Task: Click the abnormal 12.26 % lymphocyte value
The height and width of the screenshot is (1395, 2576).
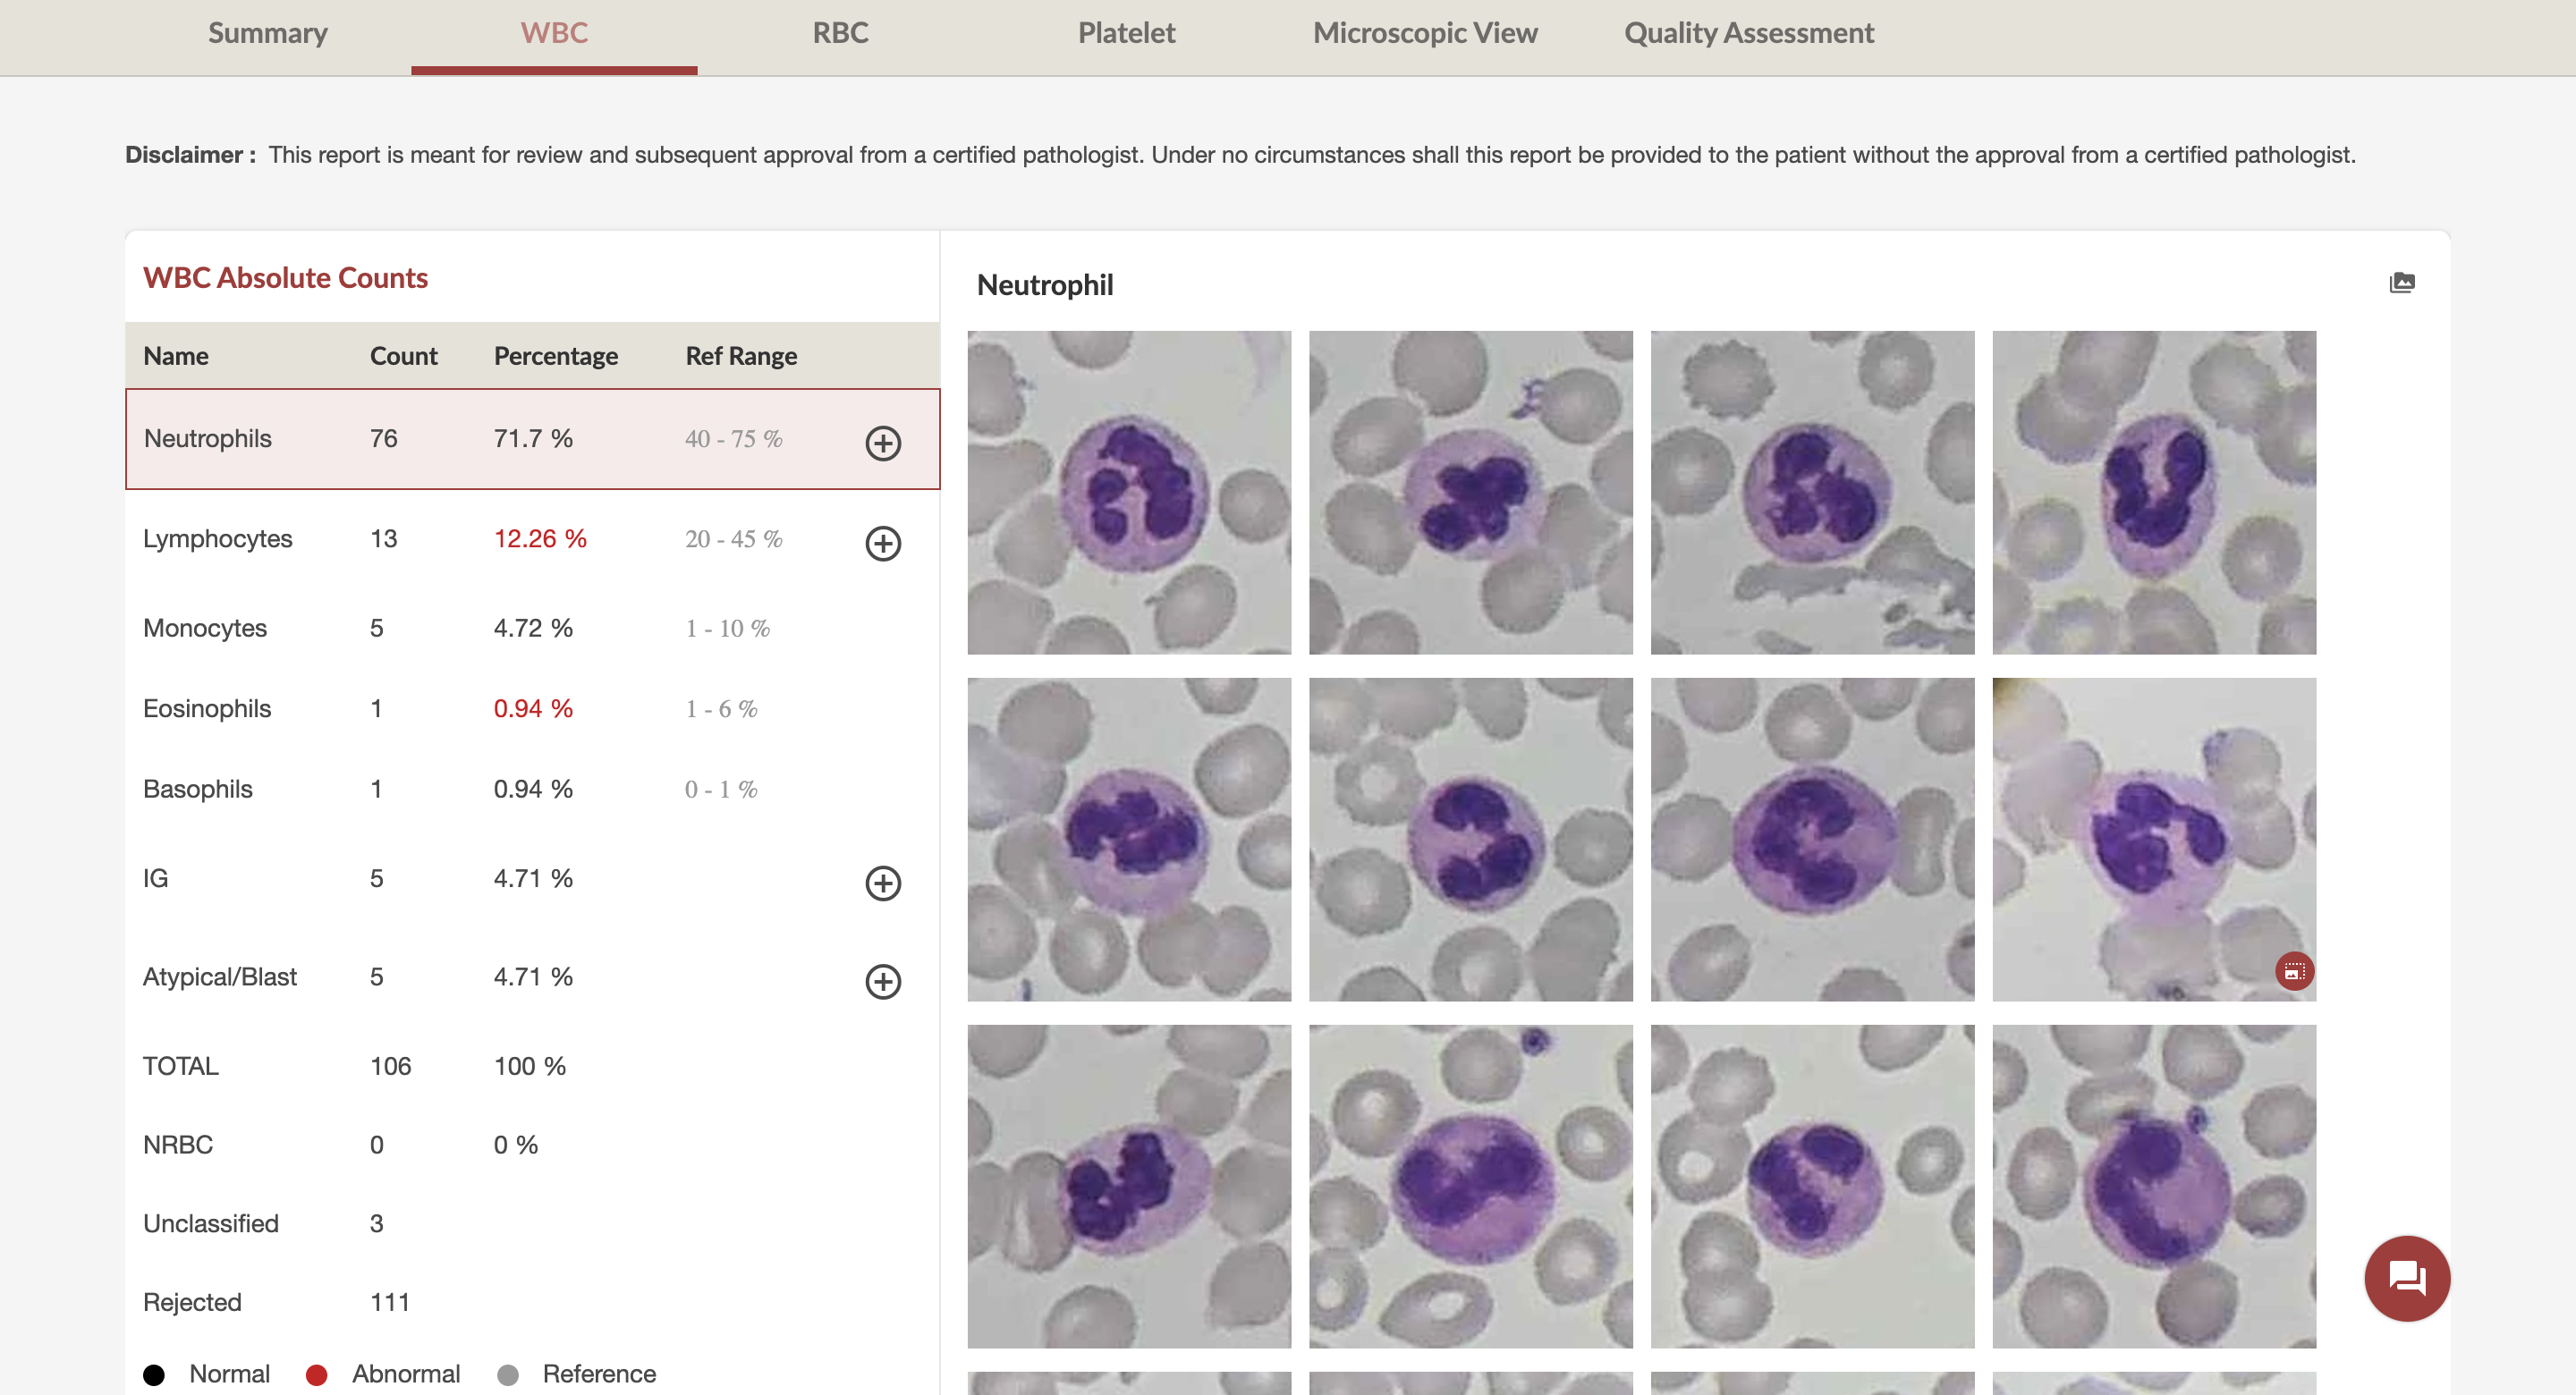Action: click(x=540, y=539)
